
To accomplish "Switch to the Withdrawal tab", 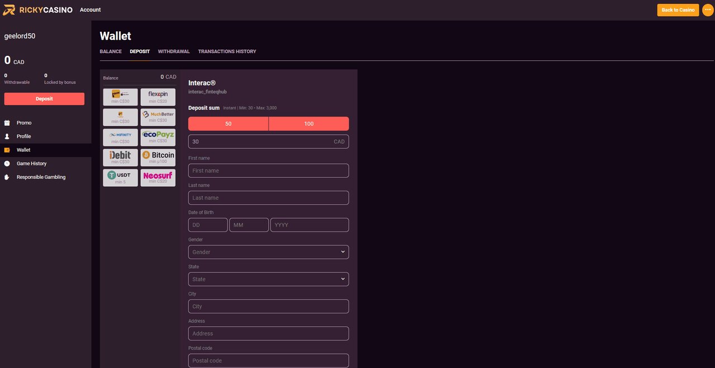I will pos(174,51).
